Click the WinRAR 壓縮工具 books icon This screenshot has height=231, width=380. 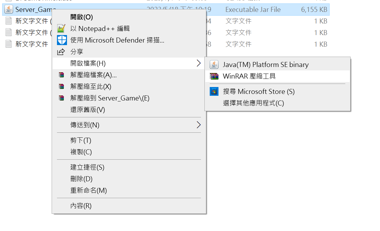pos(214,76)
